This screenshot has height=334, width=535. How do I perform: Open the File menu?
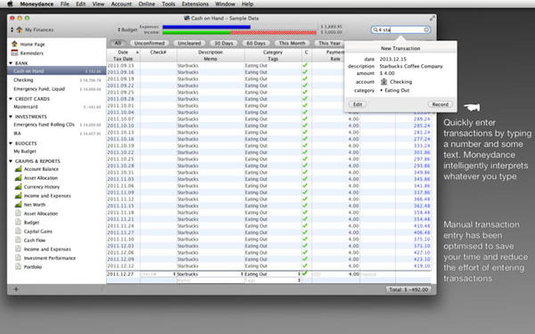(65, 4)
